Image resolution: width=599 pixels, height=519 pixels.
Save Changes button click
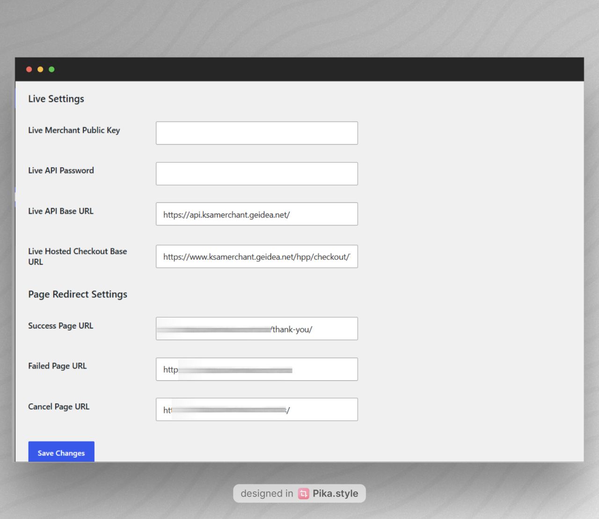(61, 452)
